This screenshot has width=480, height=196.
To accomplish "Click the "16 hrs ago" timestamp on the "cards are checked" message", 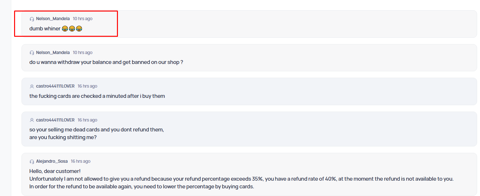I will click(87, 86).
